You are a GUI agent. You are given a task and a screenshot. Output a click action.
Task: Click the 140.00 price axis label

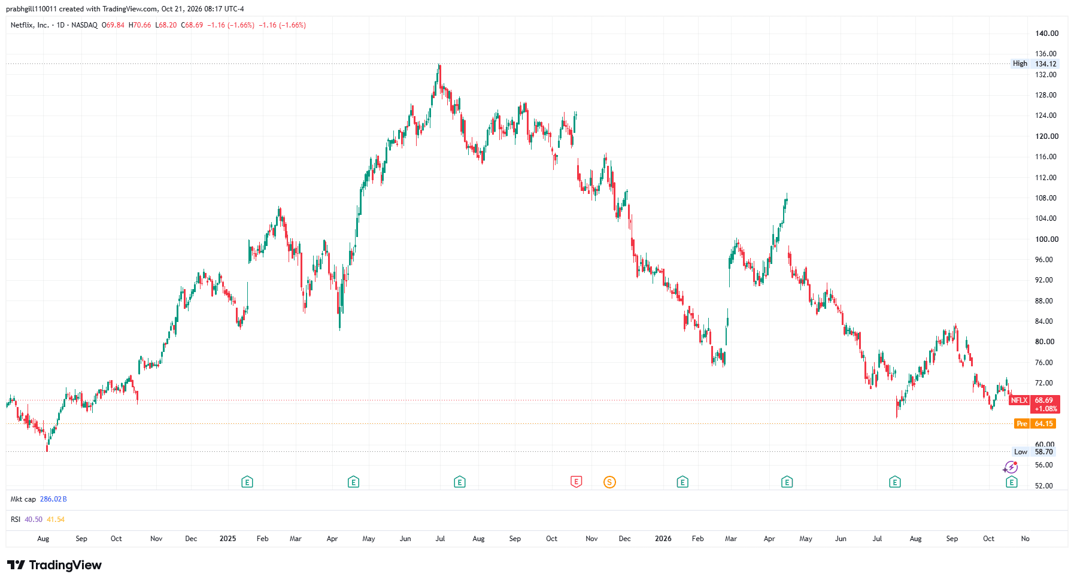pyautogui.click(x=1047, y=34)
